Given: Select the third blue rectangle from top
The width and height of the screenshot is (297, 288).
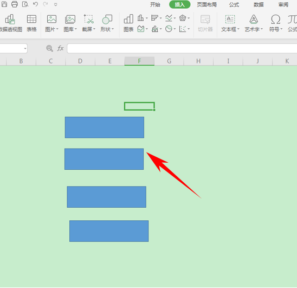Looking at the screenshot, I should [x=106, y=197].
